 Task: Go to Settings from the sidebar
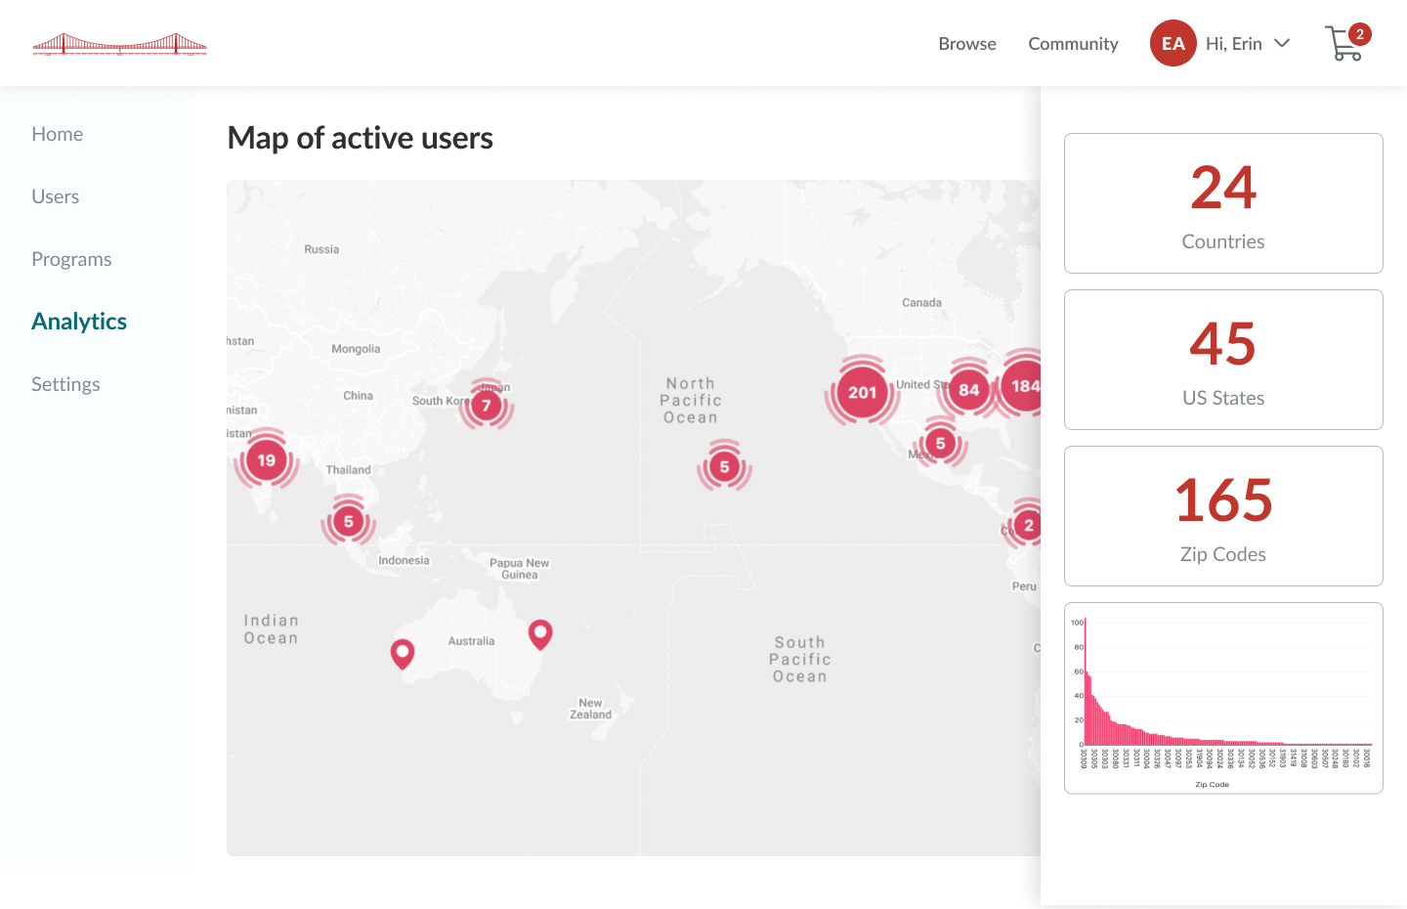click(65, 383)
